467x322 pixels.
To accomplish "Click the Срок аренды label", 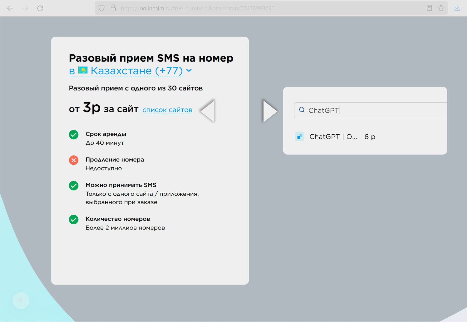I will click(106, 134).
